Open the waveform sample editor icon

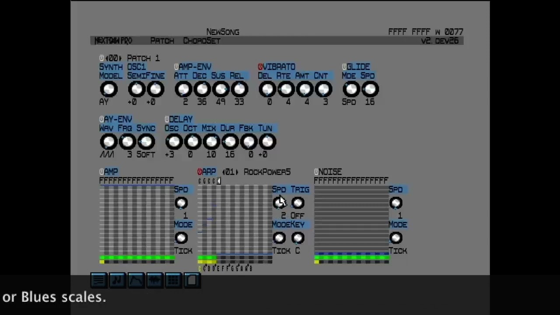coord(154,280)
